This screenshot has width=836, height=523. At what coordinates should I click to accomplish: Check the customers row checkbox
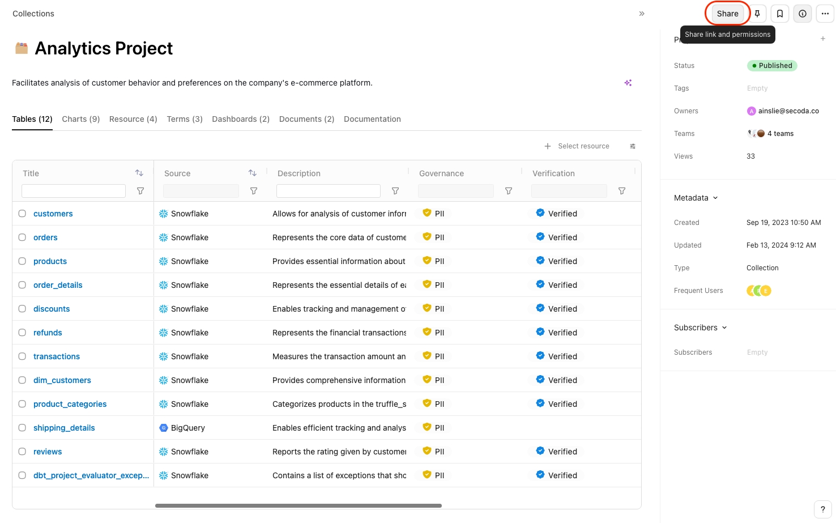coord(22,214)
